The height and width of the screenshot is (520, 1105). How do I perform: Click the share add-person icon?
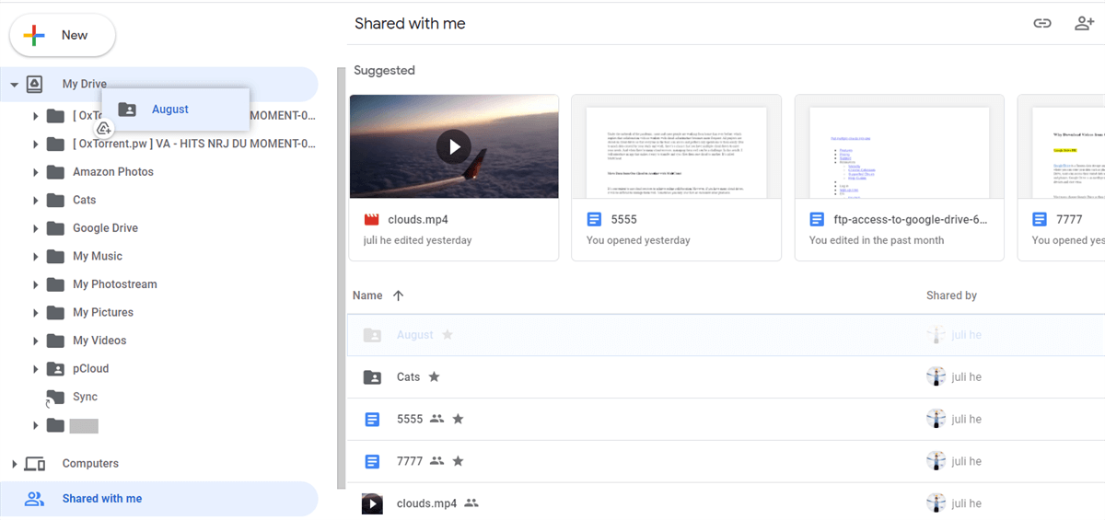(1085, 24)
